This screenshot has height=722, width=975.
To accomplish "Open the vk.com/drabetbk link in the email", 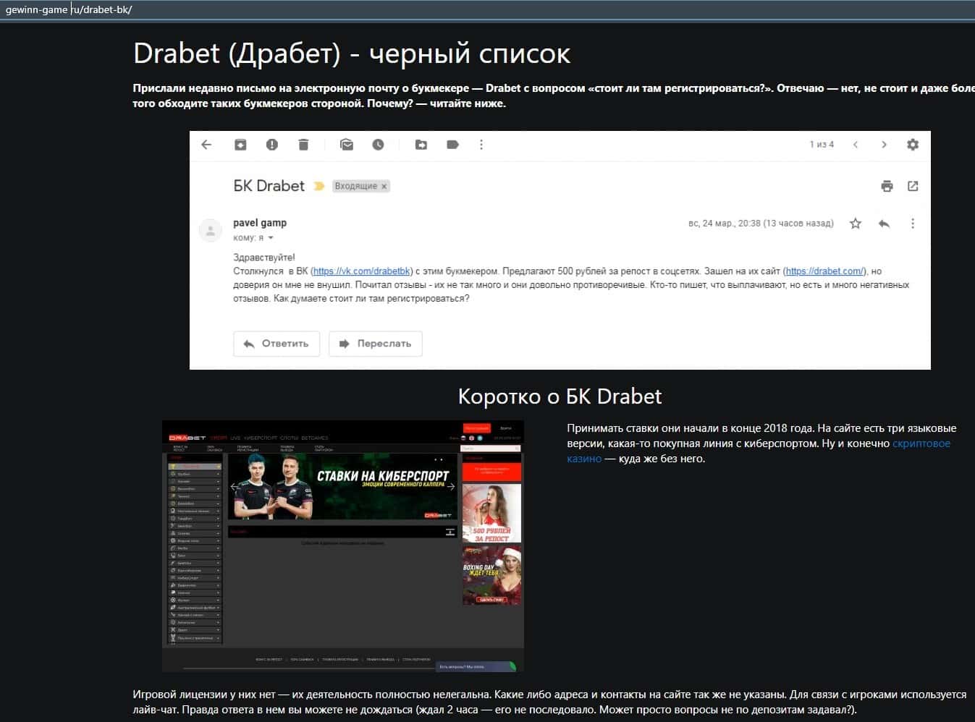I will coord(362,271).
